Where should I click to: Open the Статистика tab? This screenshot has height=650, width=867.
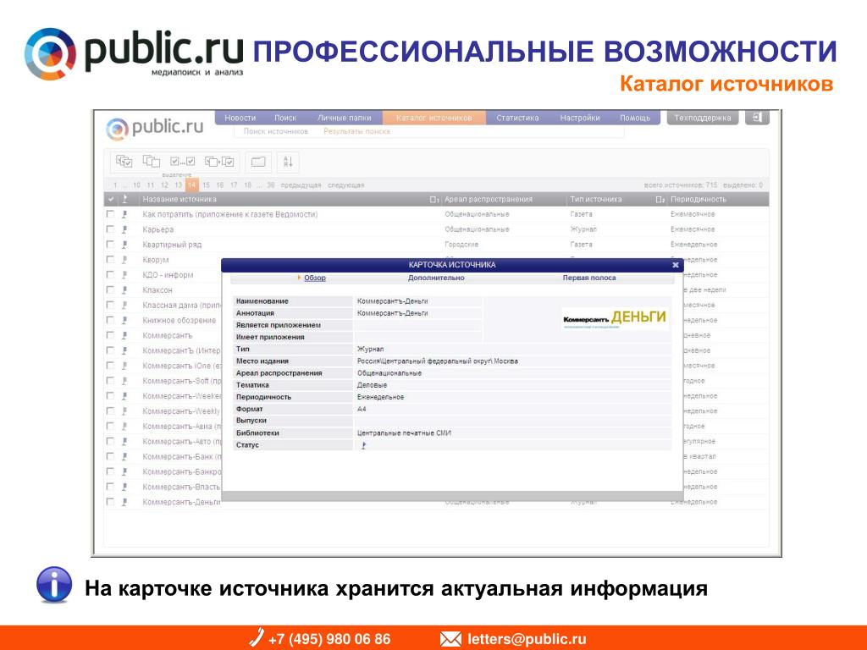pos(517,118)
